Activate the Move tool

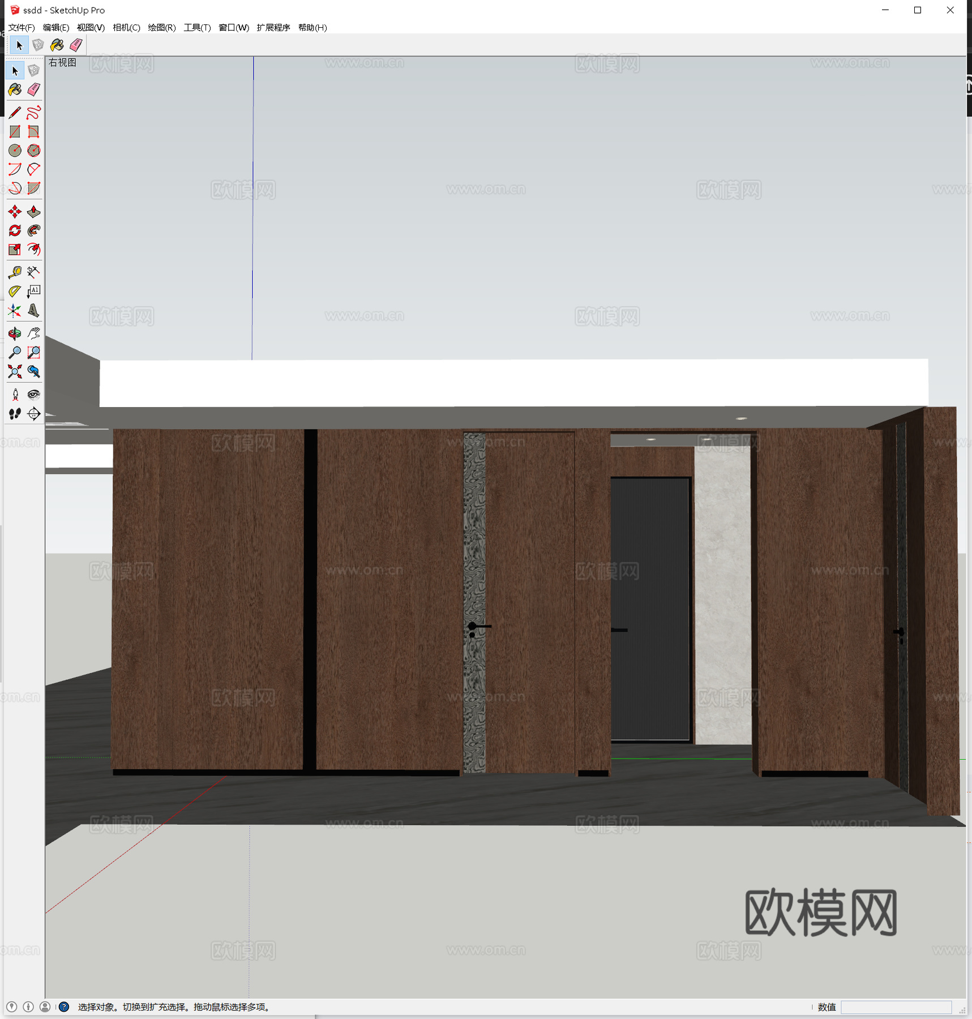(x=15, y=212)
